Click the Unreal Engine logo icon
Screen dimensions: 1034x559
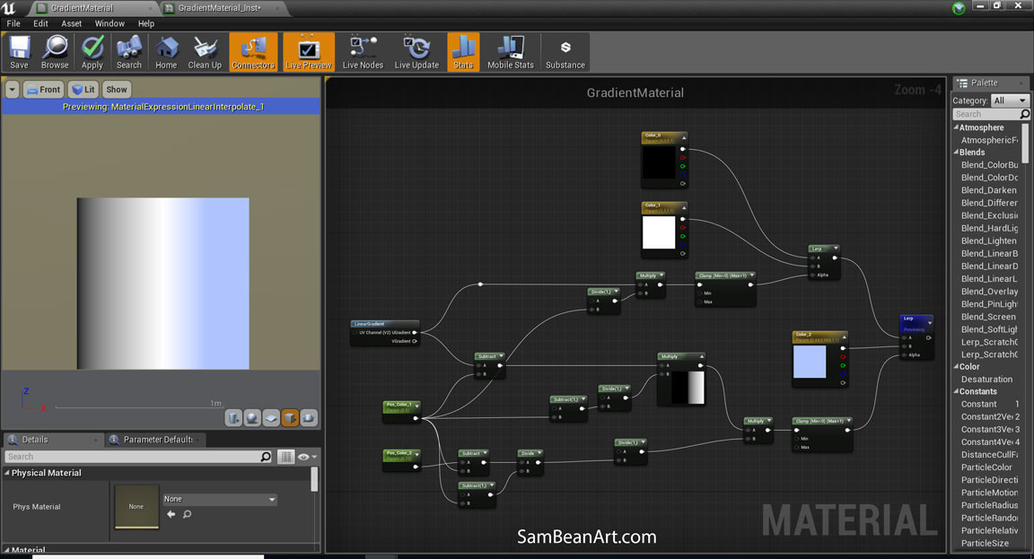(9, 8)
